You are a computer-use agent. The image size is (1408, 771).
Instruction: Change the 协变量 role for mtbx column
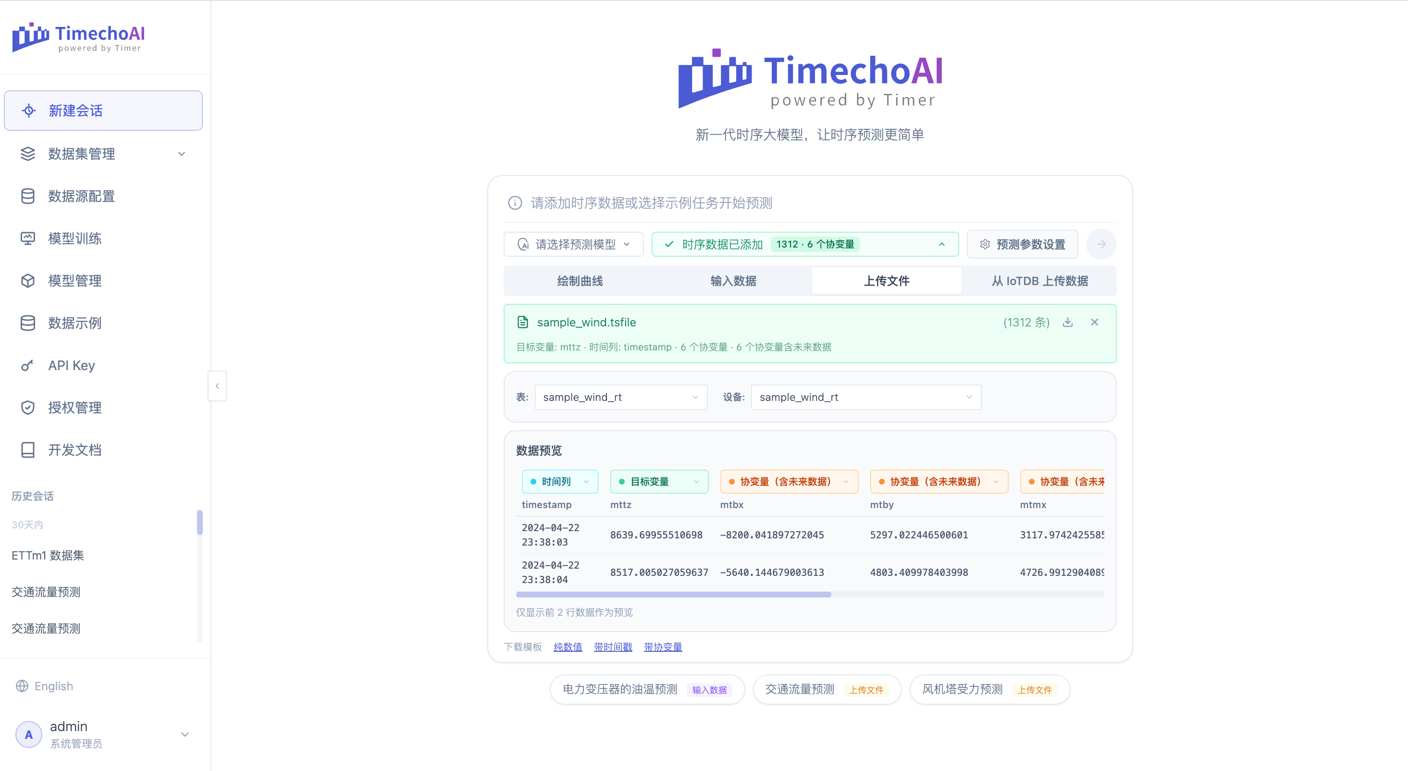(789, 481)
